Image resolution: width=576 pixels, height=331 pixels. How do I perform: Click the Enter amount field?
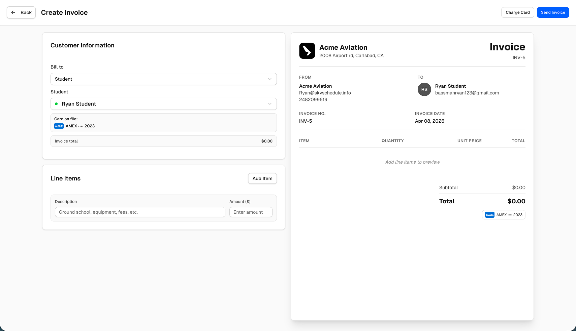click(x=251, y=212)
